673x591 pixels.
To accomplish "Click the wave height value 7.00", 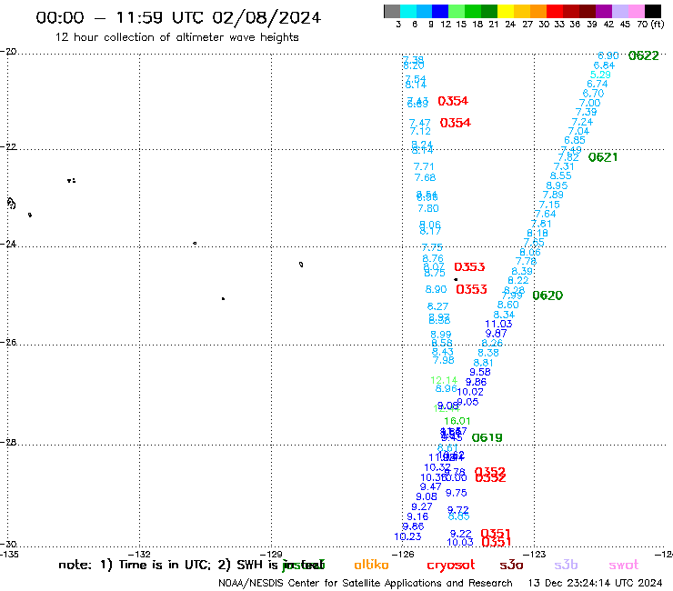I will (x=589, y=103).
